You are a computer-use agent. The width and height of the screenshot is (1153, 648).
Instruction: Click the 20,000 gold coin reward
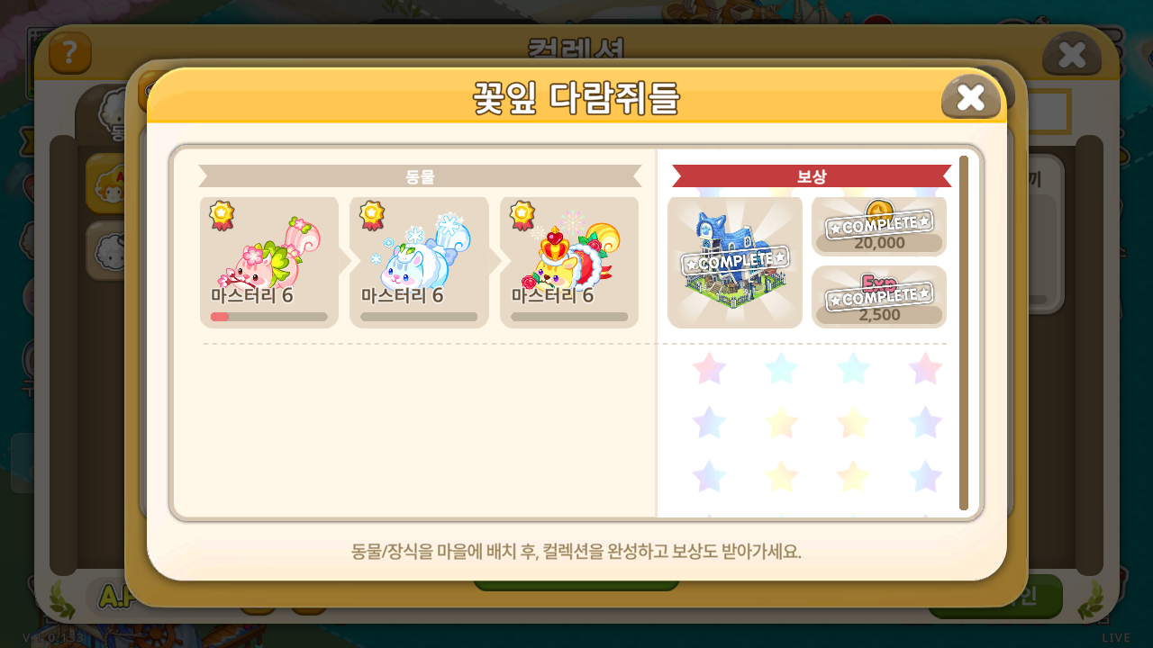879,227
